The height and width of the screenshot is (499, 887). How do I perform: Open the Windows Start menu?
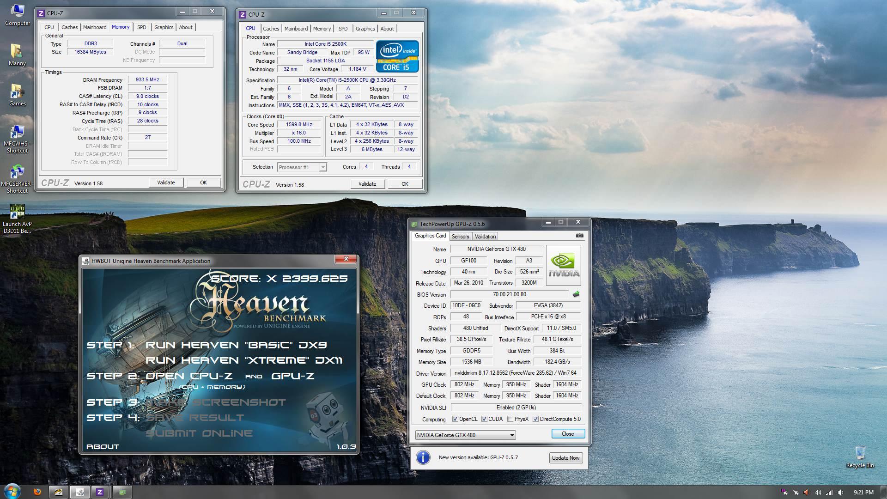[12, 492]
